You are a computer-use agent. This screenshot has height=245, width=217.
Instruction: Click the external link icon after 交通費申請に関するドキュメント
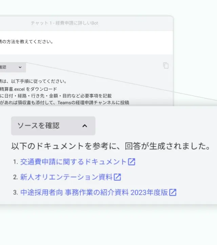coord(132,162)
